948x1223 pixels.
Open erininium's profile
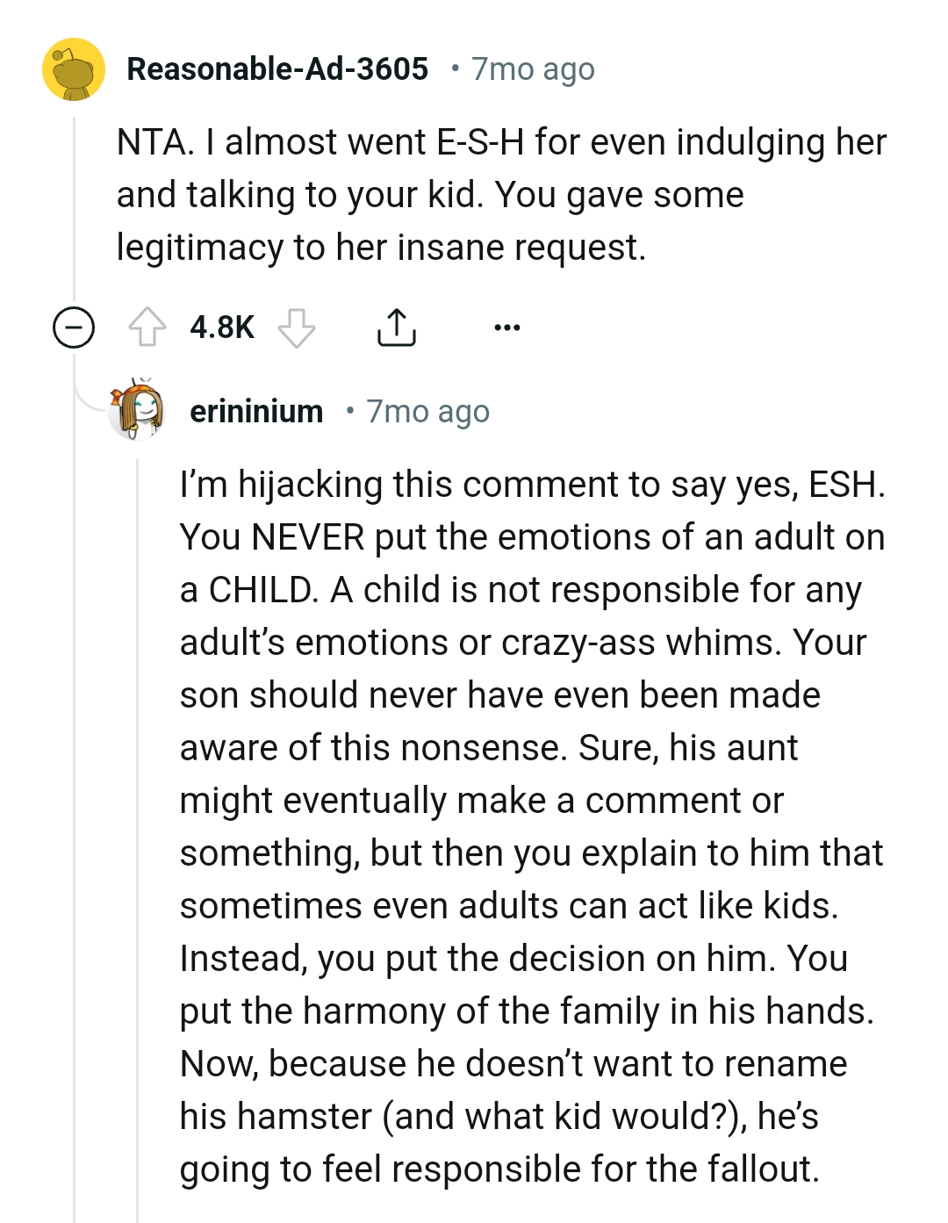pyautogui.click(x=255, y=411)
